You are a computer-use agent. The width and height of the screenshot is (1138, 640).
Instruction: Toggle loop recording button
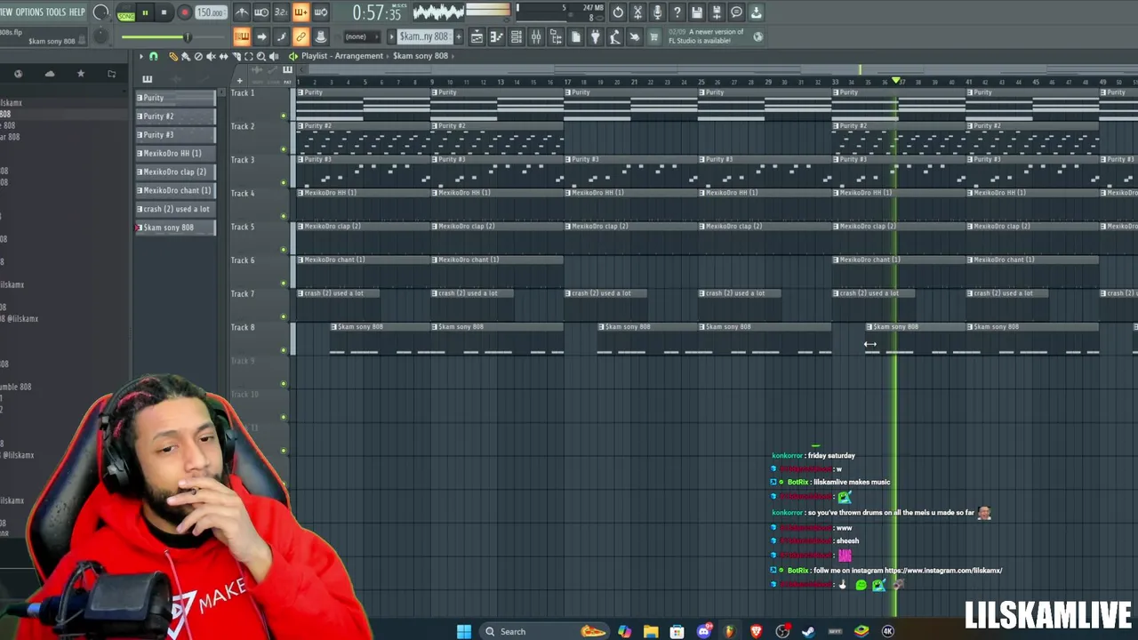[320, 12]
